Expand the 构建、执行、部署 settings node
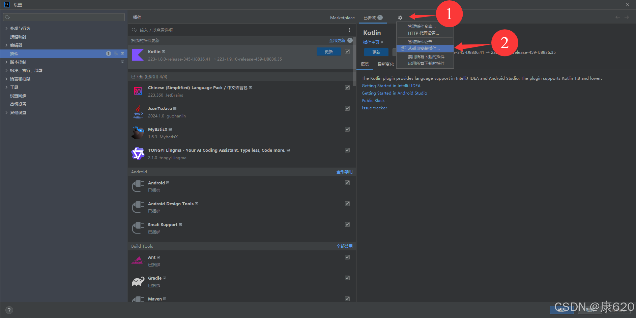The width and height of the screenshot is (636, 318). (6, 70)
